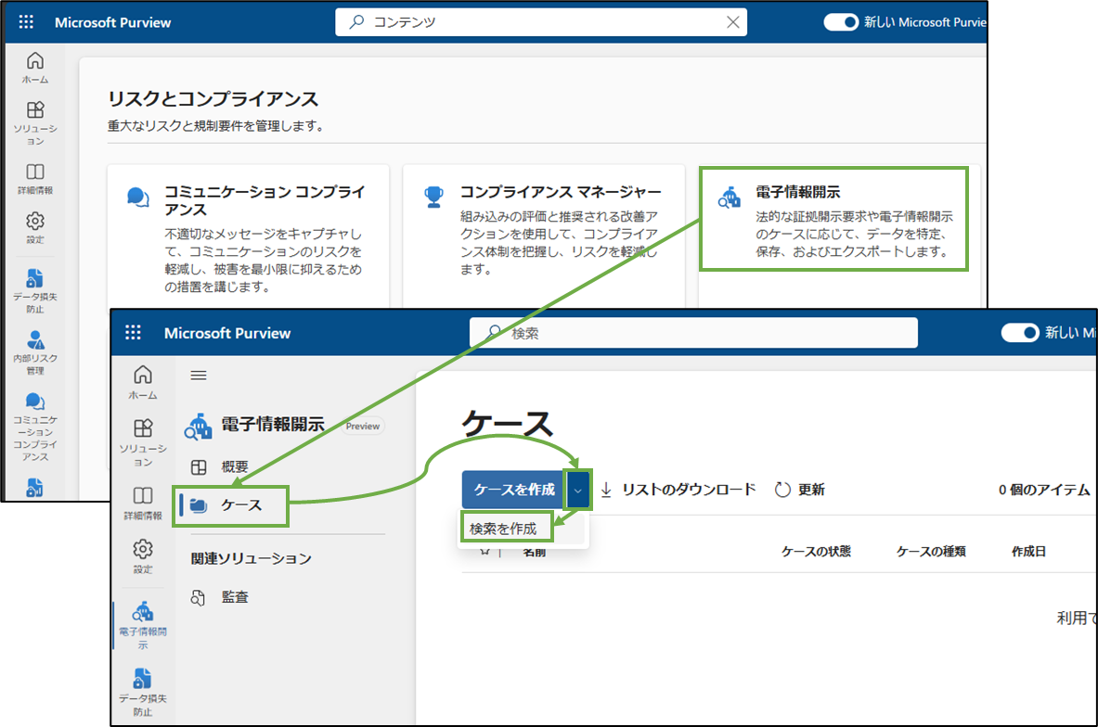Click the Preview badge beside 電子情報開示

point(363,427)
